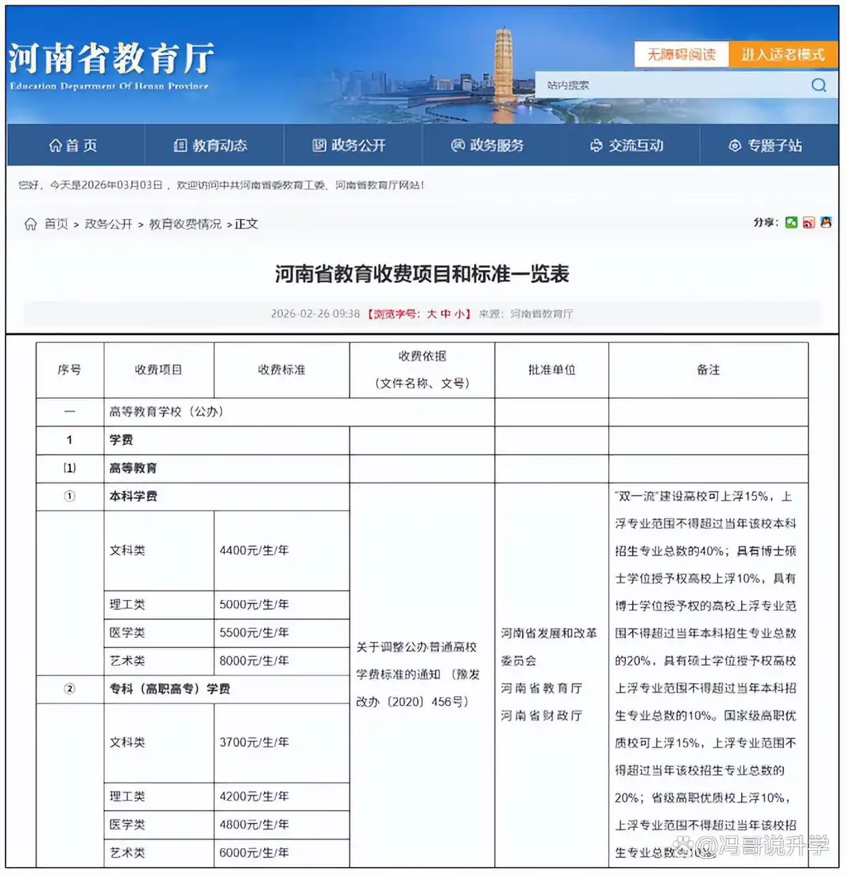Click the 首页 navigation house icon
846x876 pixels.
point(55,145)
